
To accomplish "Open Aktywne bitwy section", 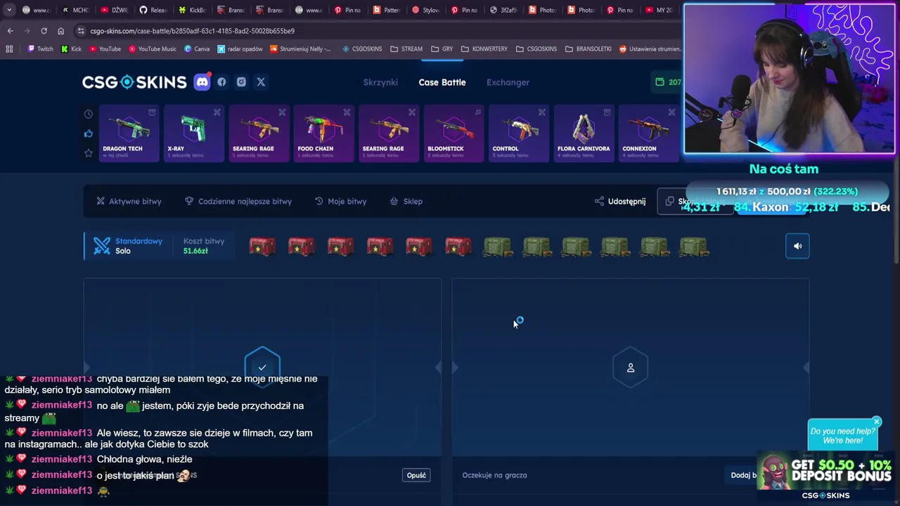I will pos(129,201).
